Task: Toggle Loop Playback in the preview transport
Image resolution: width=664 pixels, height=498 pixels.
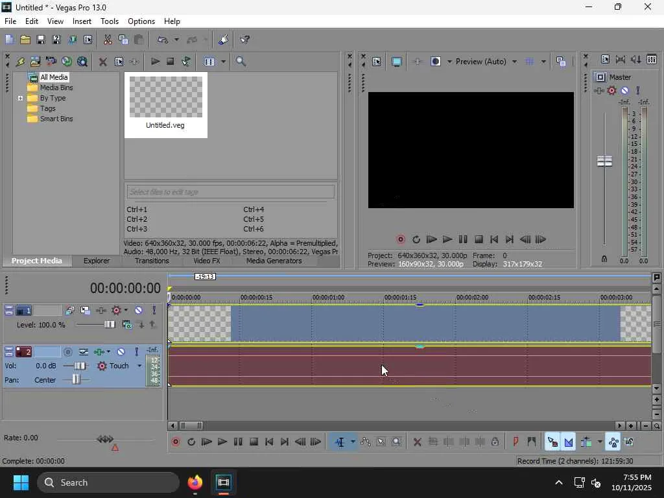Action: pos(416,240)
